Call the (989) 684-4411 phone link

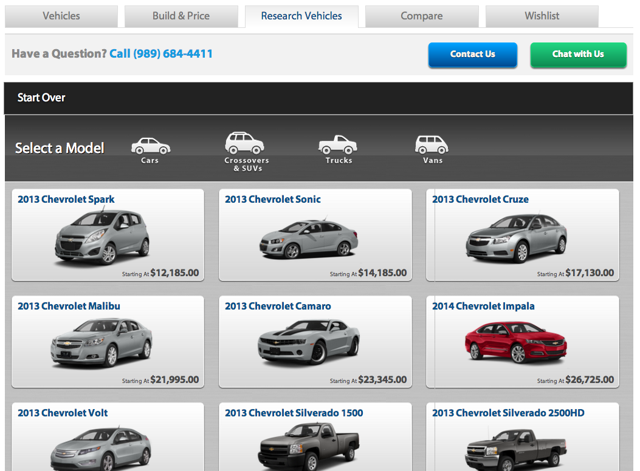(161, 54)
